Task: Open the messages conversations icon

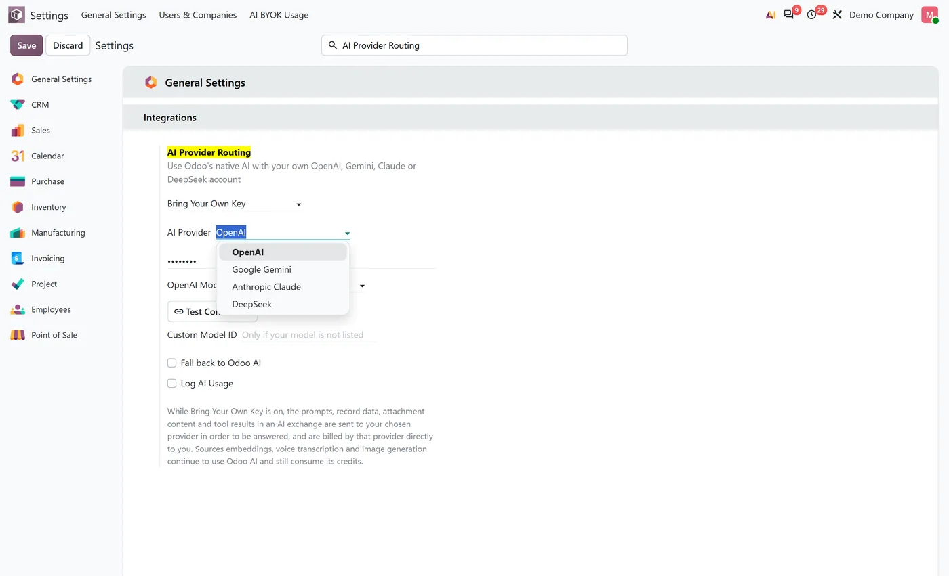Action: point(789,15)
